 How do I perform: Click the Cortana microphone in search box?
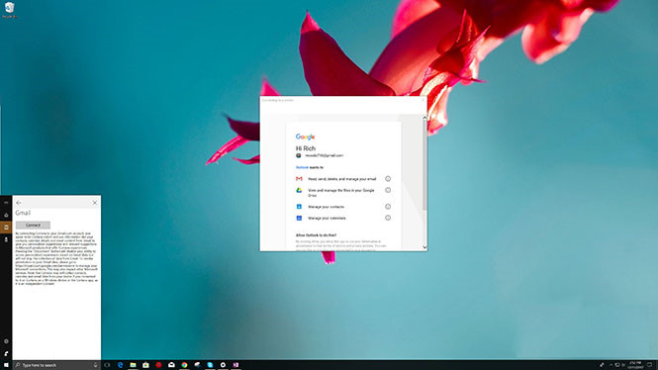click(95, 365)
